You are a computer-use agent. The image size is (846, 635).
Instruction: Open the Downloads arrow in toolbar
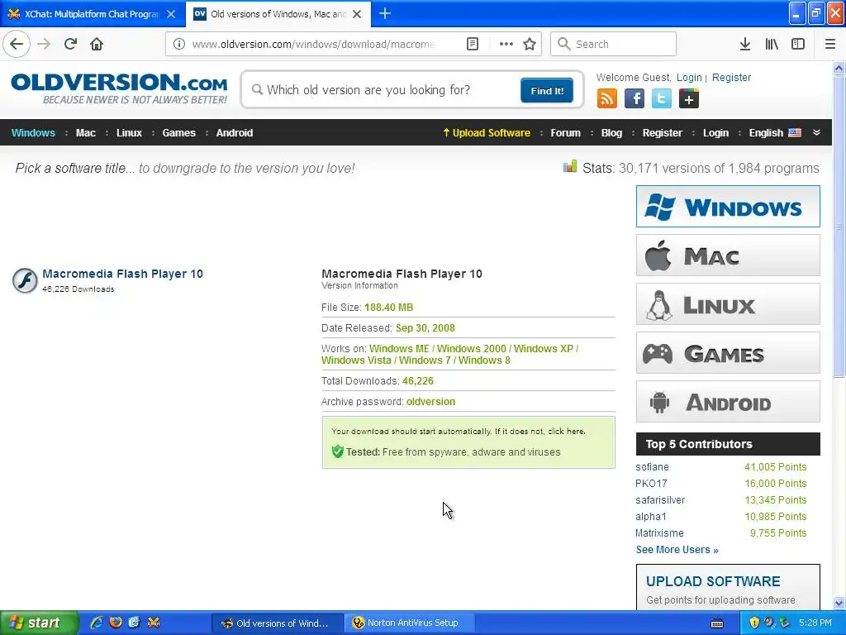pos(744,44)
